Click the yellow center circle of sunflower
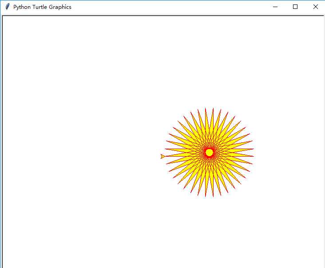The image size is (325, 268). [x=210, y=153]
